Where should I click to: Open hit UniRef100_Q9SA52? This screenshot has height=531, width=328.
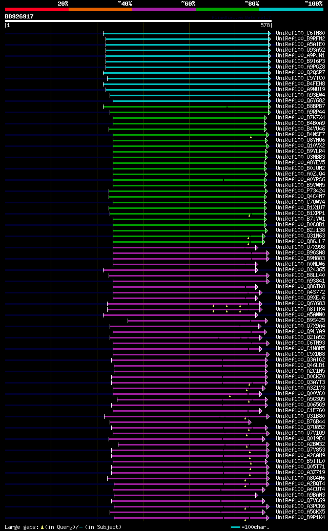[x=300, y=50]
